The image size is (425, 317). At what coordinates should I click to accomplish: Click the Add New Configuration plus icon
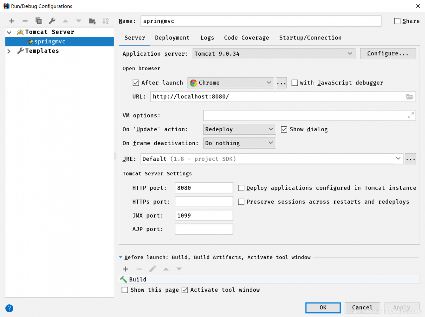pyautogui.click(x=12, y=21)
